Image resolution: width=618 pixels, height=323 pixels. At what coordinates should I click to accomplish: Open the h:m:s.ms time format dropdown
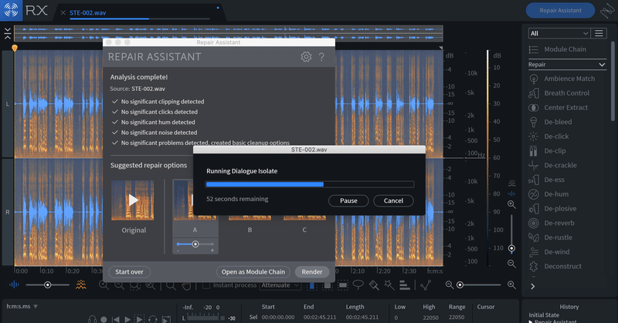[22, 306]
